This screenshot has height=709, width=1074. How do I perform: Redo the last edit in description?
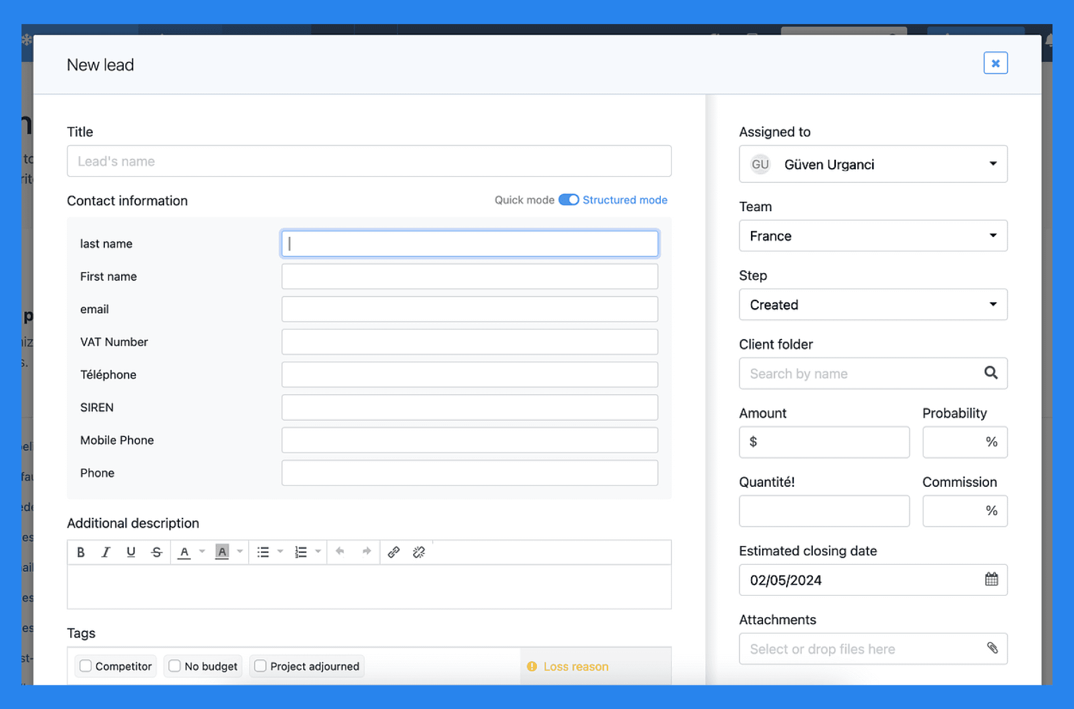367,551
